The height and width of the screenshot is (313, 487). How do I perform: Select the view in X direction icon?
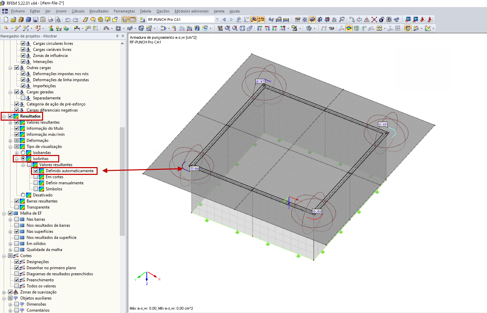click(260, 28)
